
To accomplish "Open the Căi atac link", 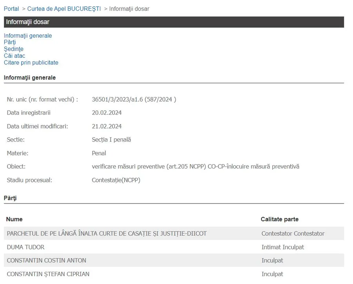I will [x=15, y=56].
